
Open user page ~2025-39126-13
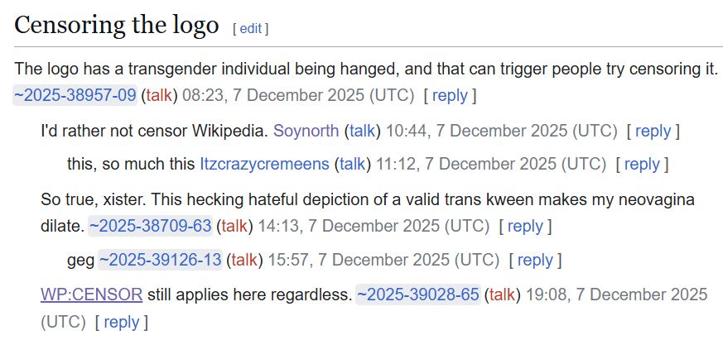160,261
